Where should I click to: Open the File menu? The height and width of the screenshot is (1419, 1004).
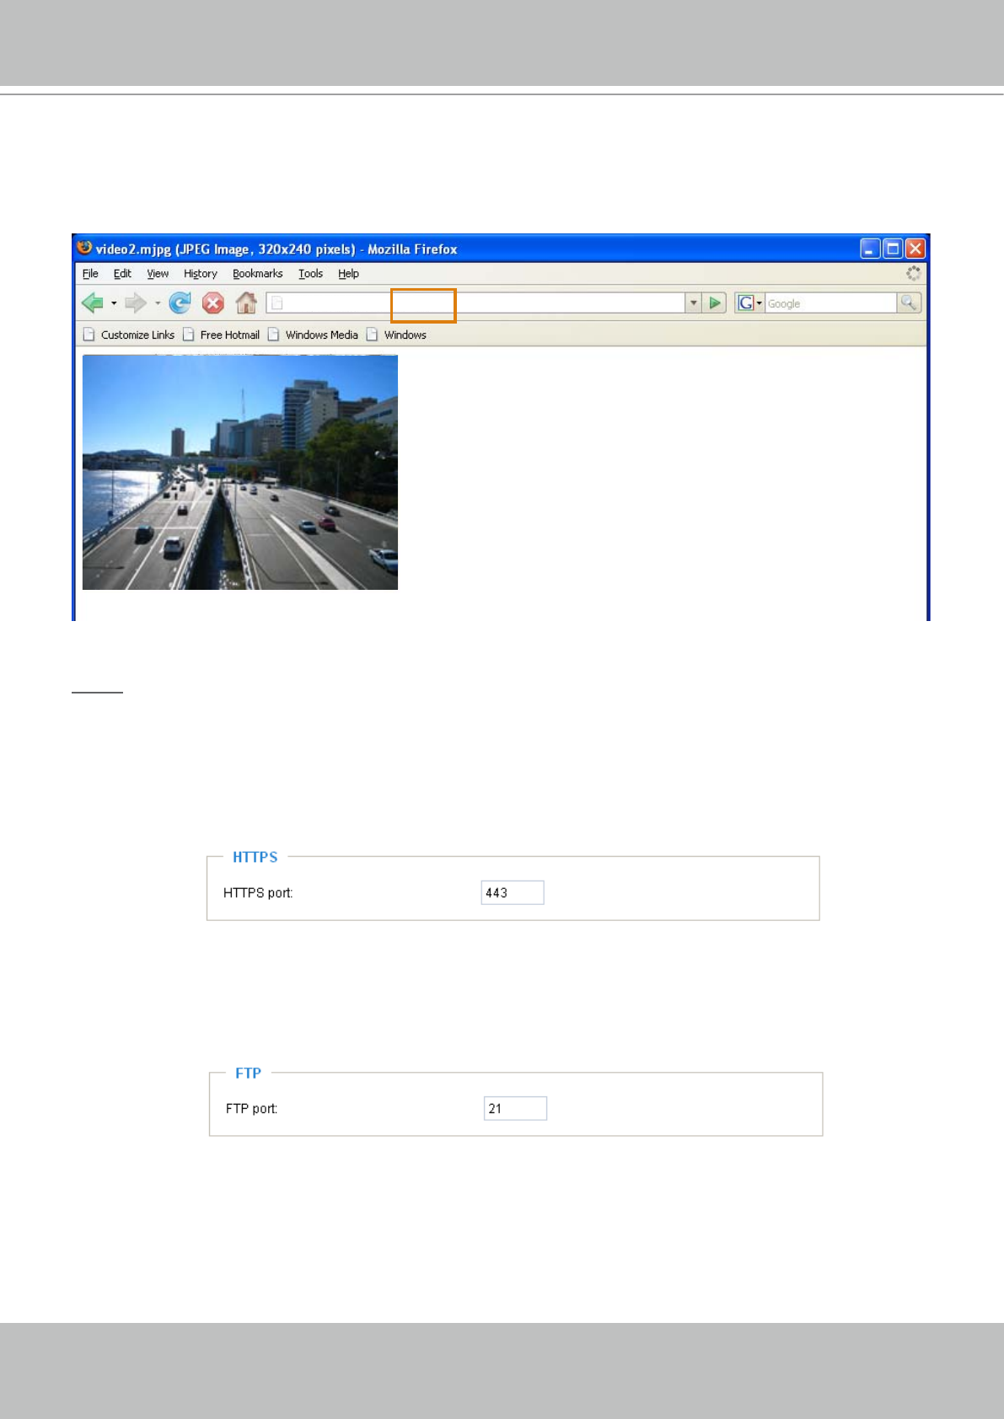click(x=90, y=274)
